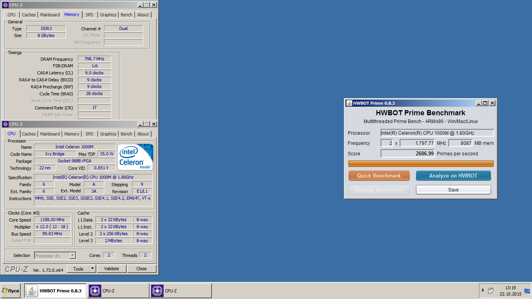Screen dimensions: 532x299
Task: Switch to Memory tab in lower CPU-Z window
Action: click(x=72, y=134)
